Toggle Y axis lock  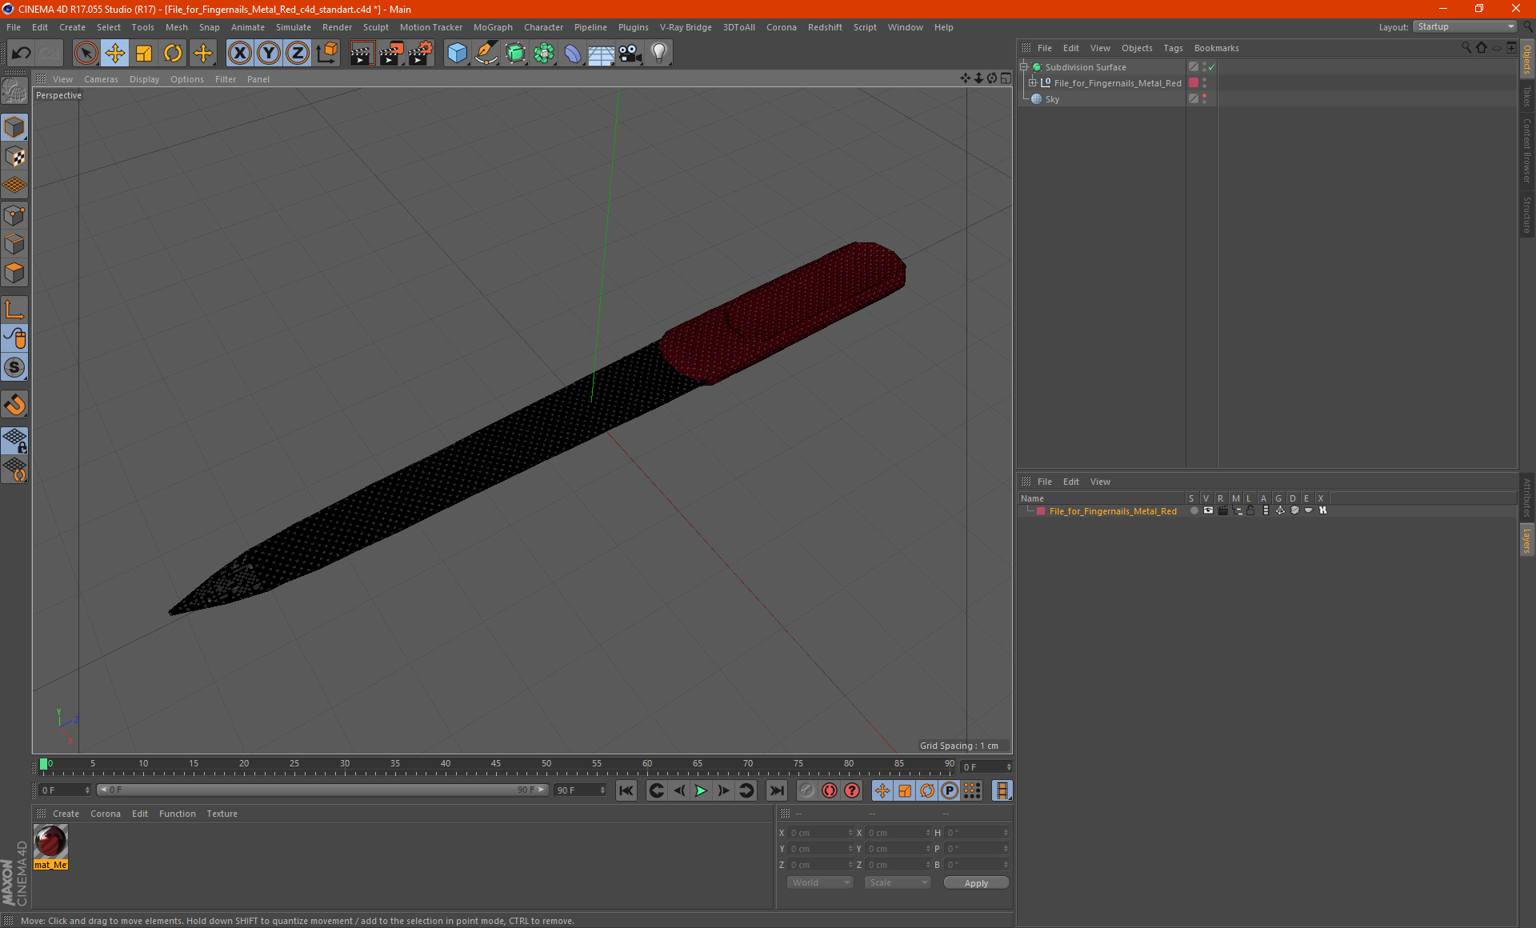click(269, 54)
